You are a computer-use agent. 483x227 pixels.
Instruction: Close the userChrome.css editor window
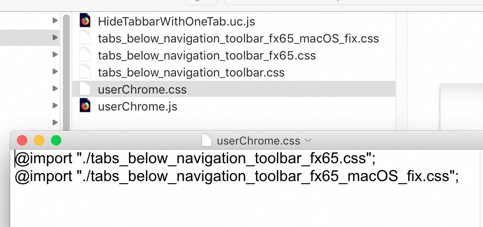[x=22, y=140]
